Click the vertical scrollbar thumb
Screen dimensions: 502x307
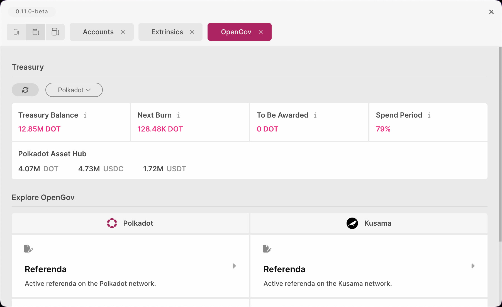[x=500, y=144]
